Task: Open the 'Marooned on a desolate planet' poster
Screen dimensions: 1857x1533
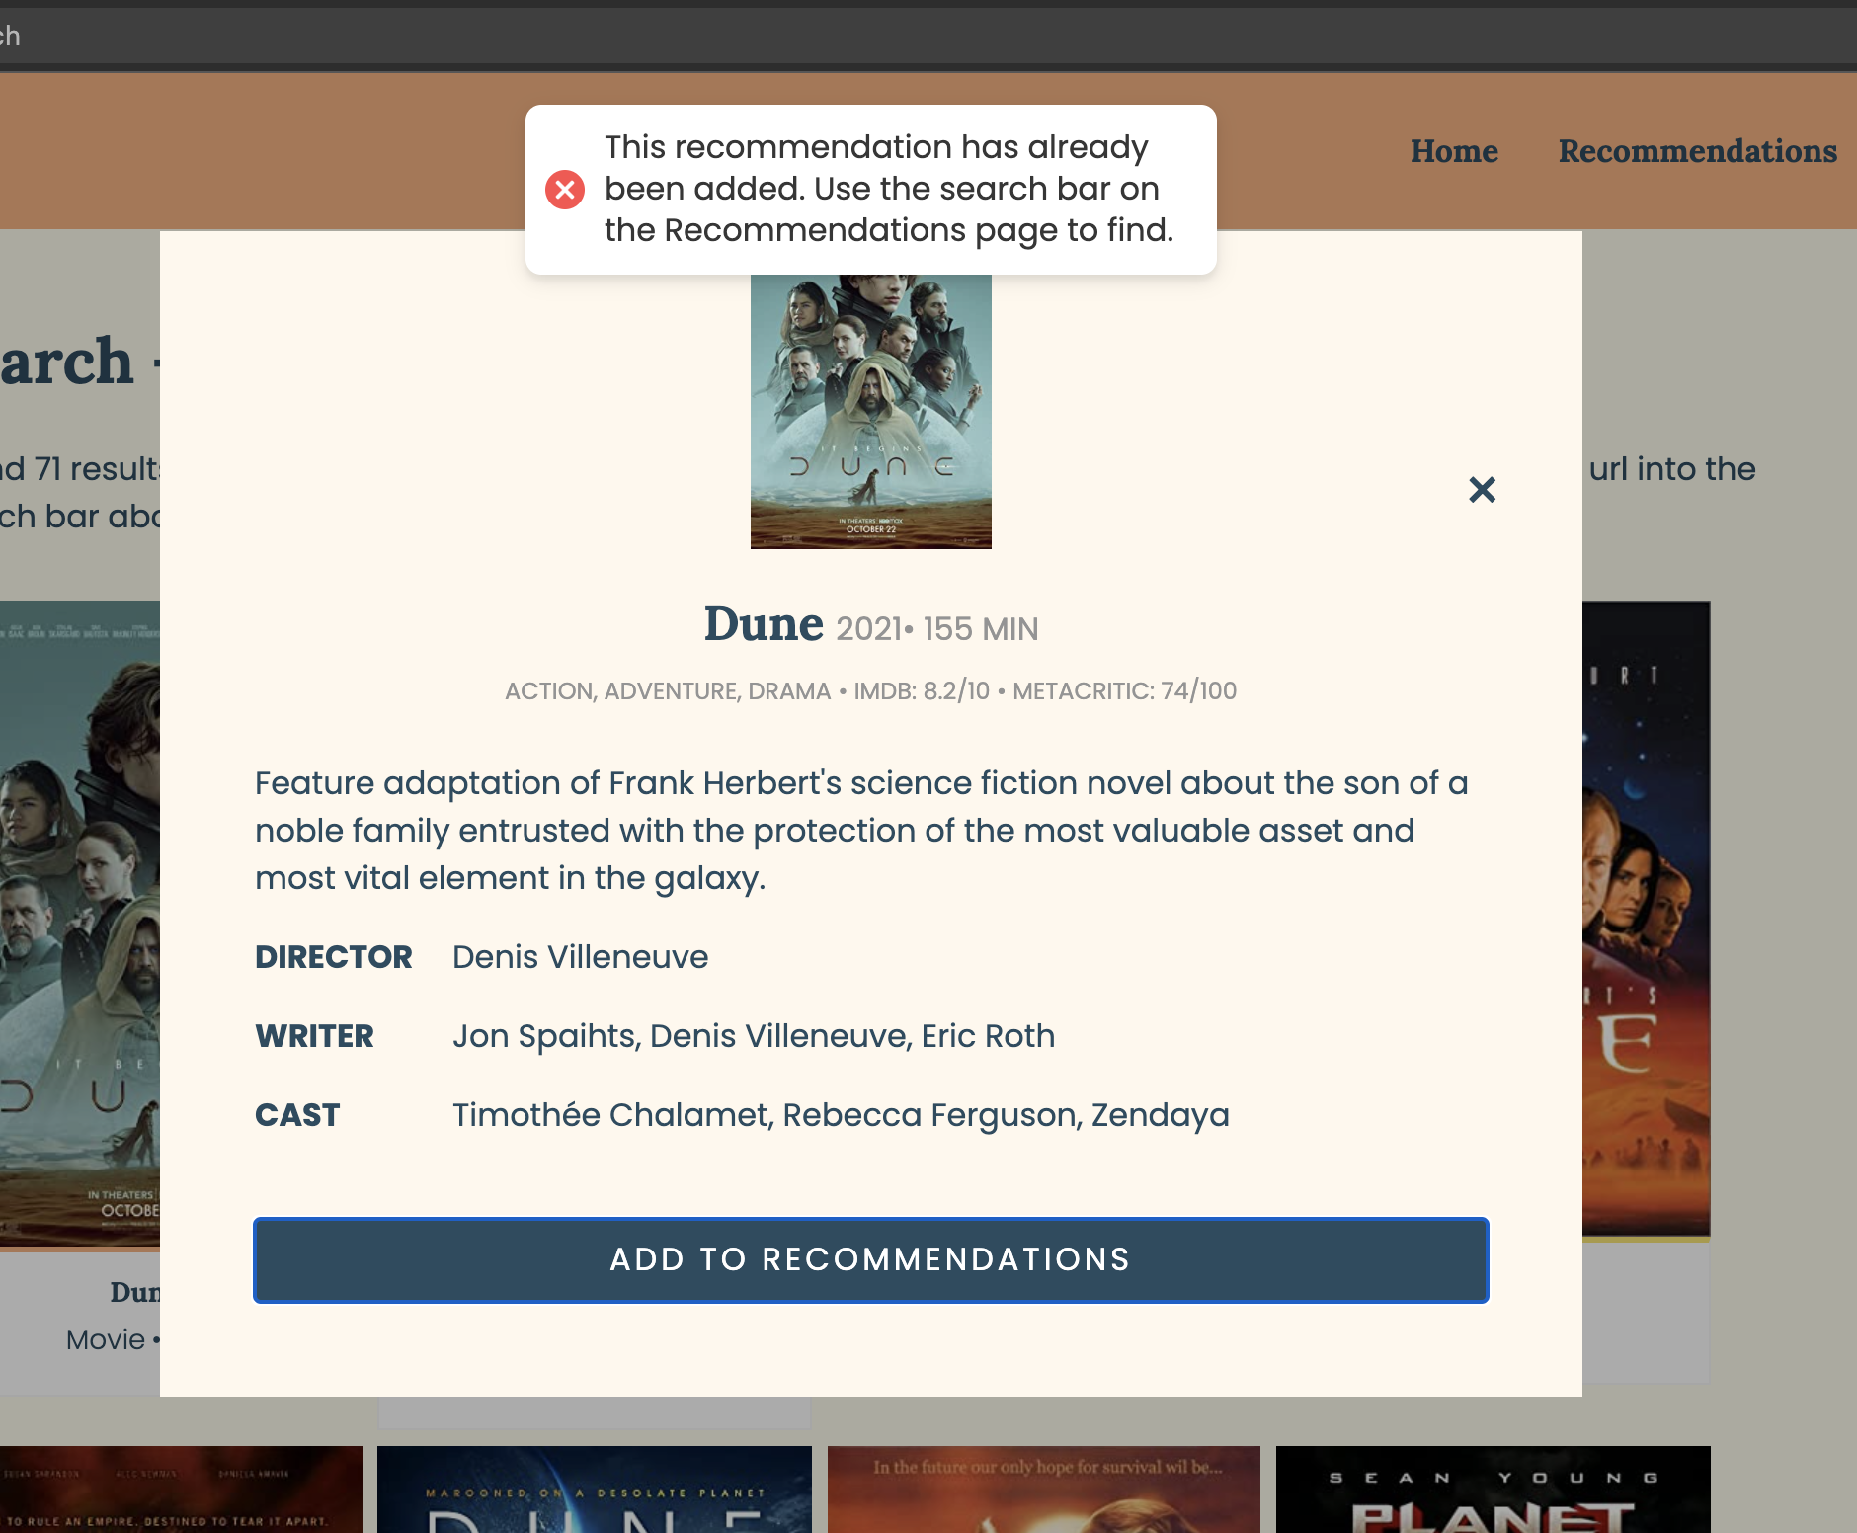Action: 595,1490
